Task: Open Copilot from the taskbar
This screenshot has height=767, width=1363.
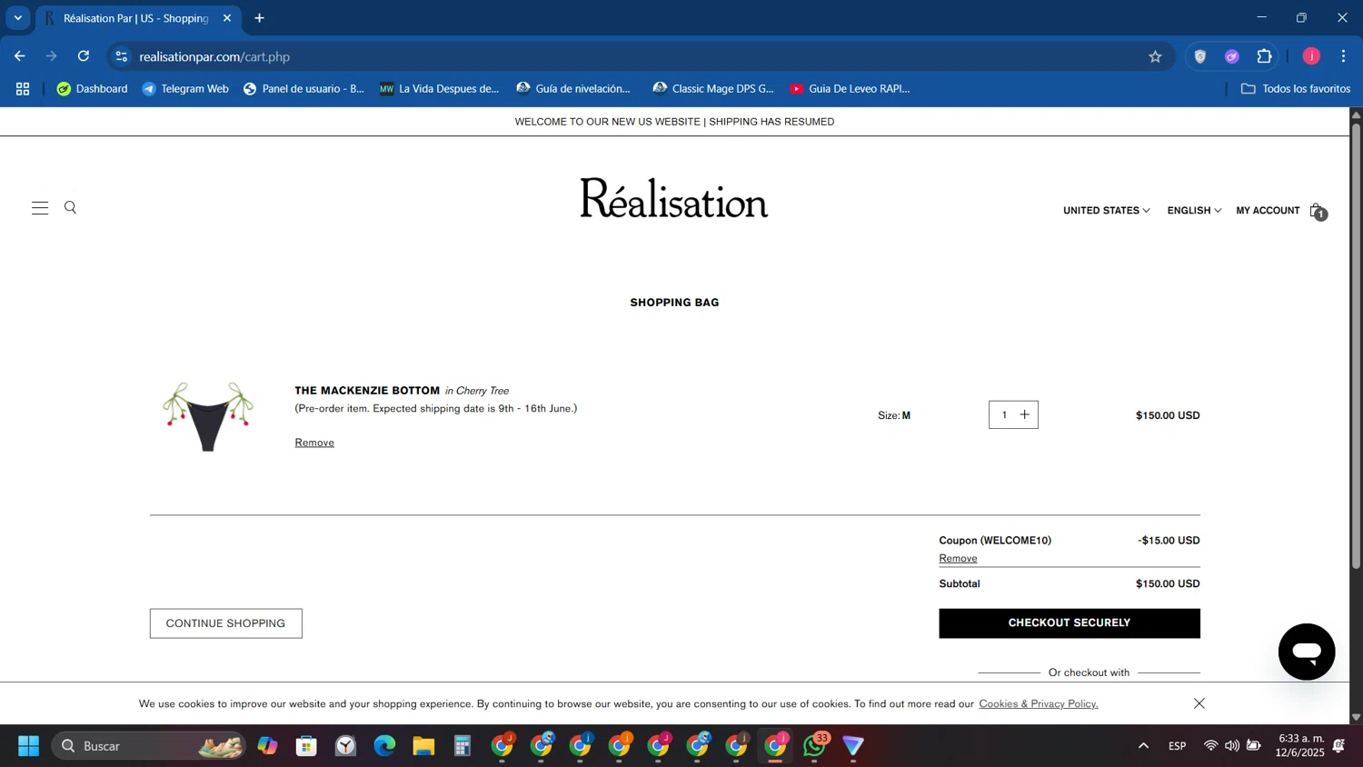Action: [x=267, y=746]
